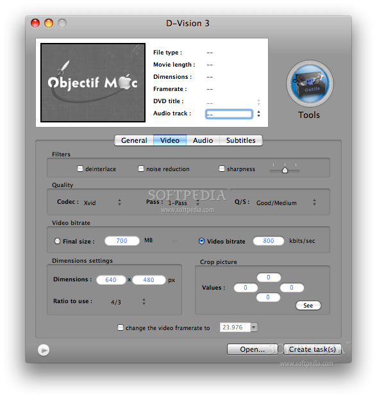Click the bottom crop value field

pos(268,297)
